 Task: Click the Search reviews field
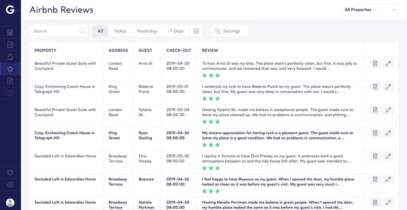59,31
